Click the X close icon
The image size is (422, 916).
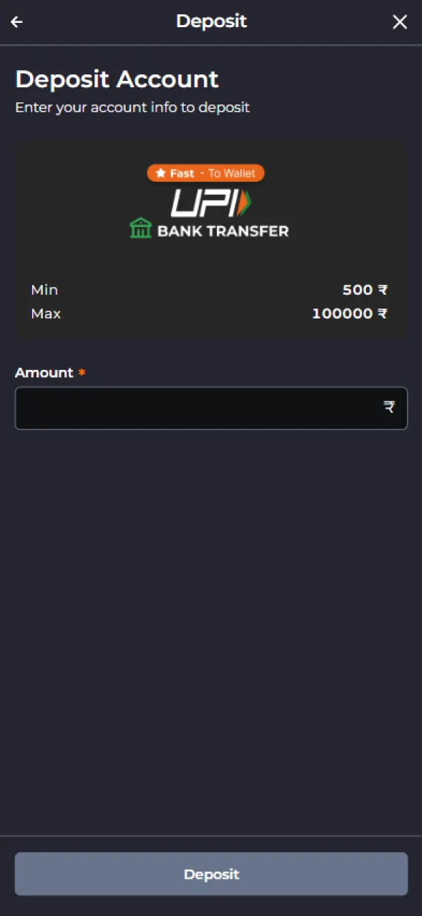click(x=400, y=21)
